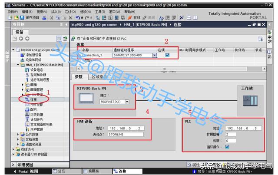The width and height of the screenshot is (278, 175).
Task: Save the project with 保存项目
Action: point(30,17)
